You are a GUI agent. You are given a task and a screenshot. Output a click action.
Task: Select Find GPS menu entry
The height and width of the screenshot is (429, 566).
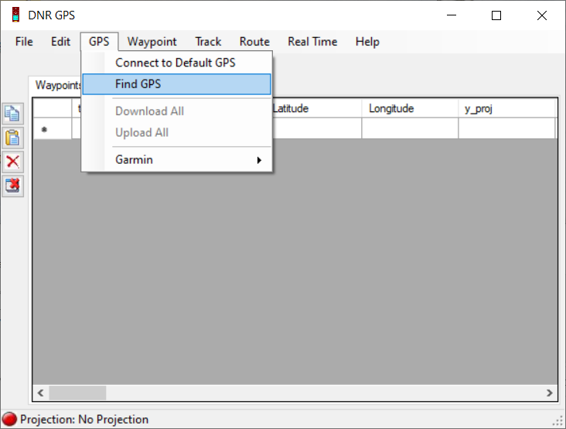coord(176,84)
